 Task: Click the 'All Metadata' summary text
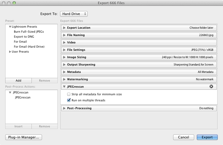click(205, 72)
